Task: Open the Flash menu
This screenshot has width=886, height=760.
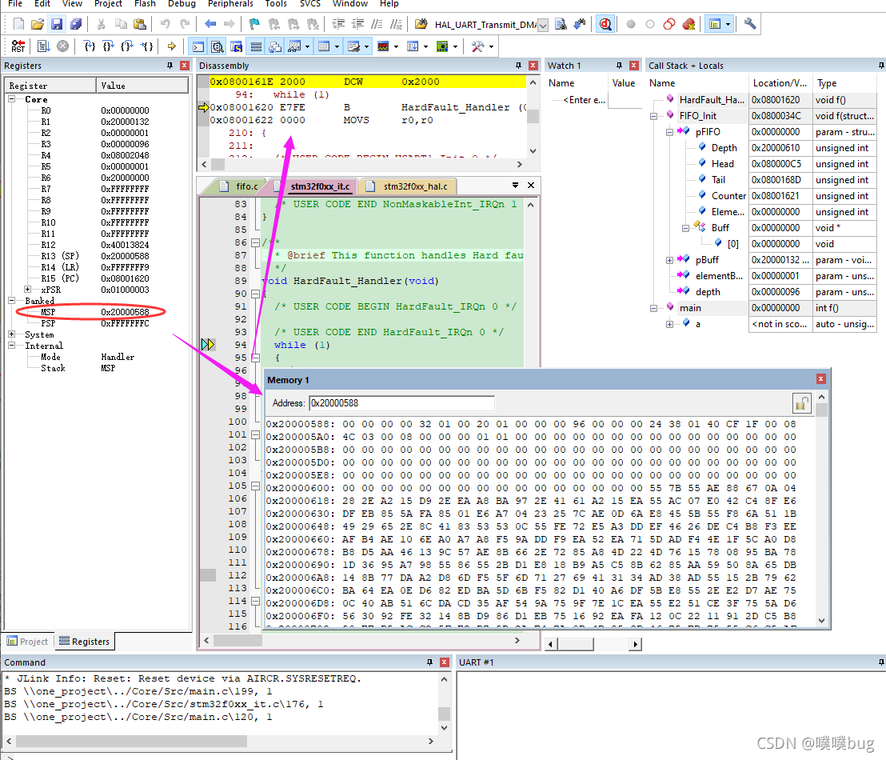Action: [146, 4]
